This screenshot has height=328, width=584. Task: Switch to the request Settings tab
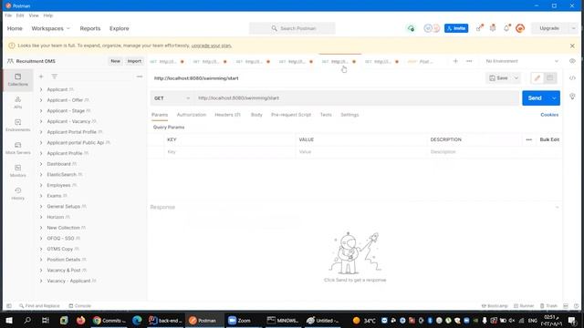[x=349, y=115]
